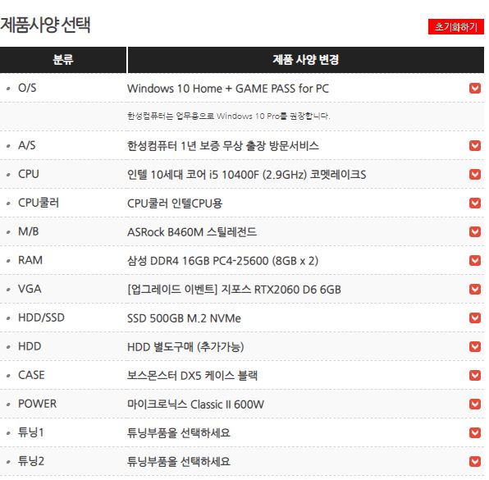Click the 초기화하기 reset button

click(x=455, y=27)
